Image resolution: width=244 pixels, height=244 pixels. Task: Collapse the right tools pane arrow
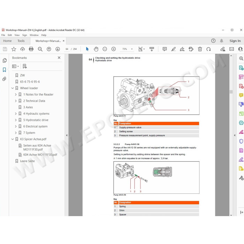235,135
